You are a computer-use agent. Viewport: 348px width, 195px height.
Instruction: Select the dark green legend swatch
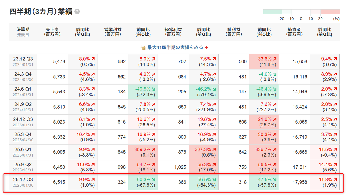click(x=273, y=12)
